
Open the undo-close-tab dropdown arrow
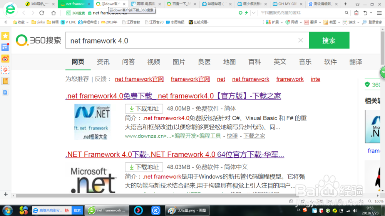pyautogui.click(x=371, y=13)
